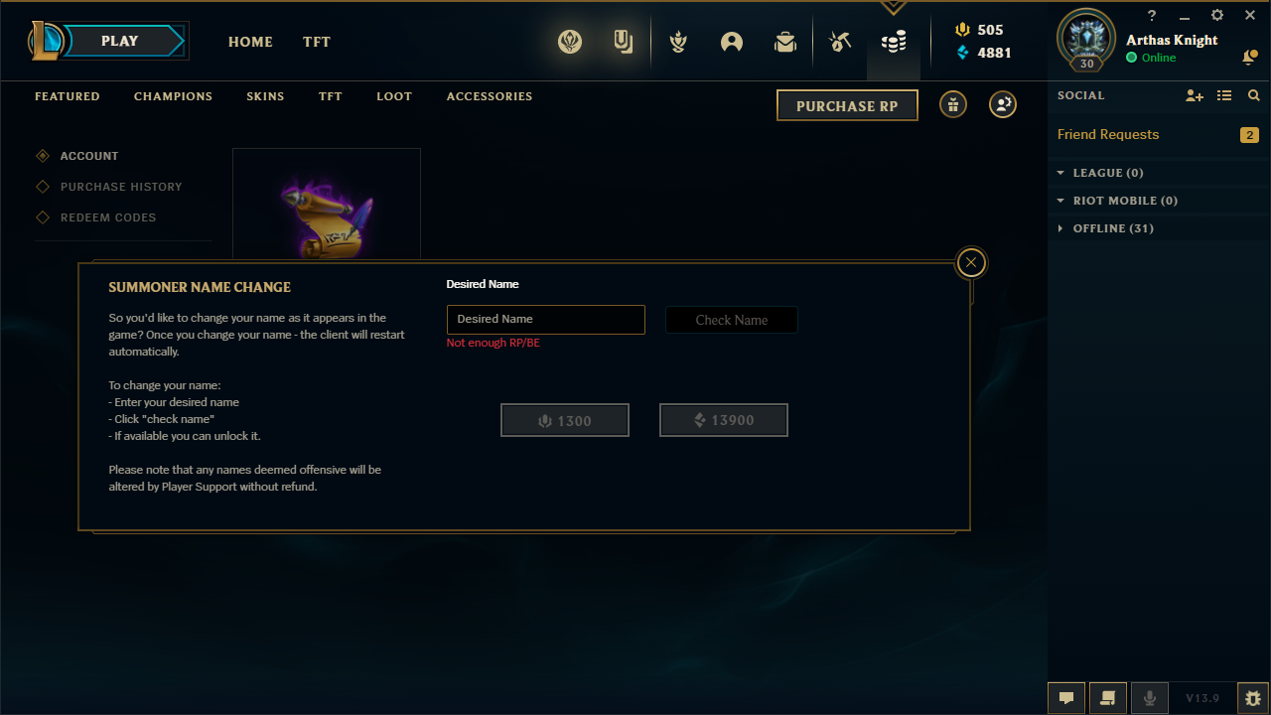Expand the League friends group
1271x715 pixels.
pyautogui.click(x=1100, y=173)
